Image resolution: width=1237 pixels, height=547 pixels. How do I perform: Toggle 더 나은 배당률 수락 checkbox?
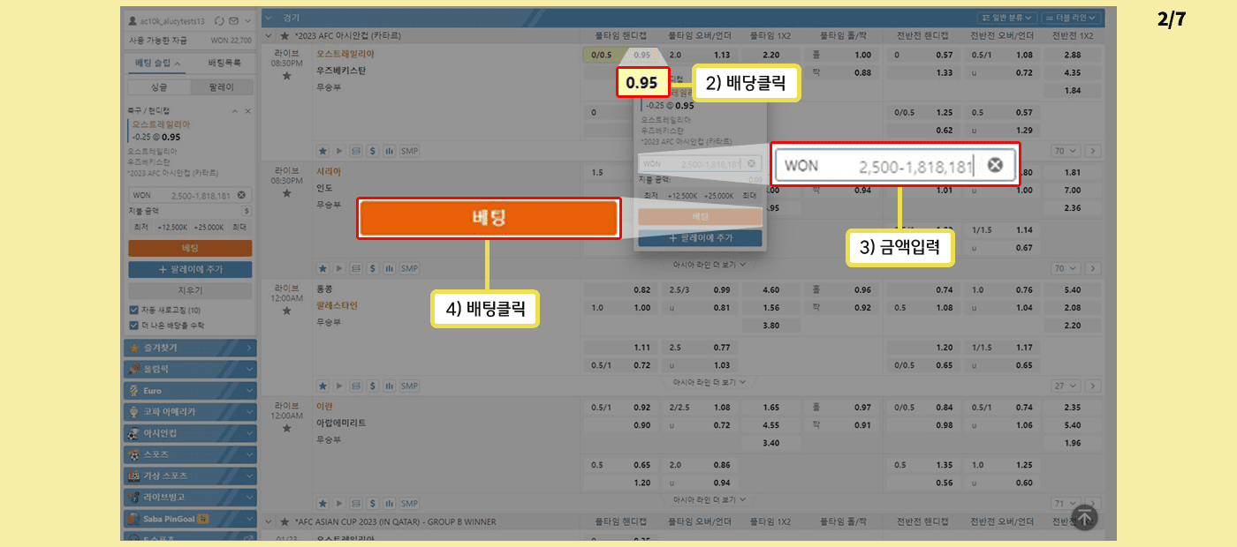(133, 324)
